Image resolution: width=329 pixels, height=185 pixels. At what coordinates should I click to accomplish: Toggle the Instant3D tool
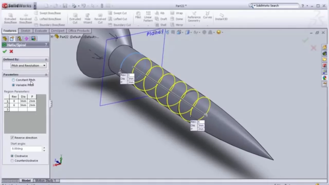click(x=221, y=17)
